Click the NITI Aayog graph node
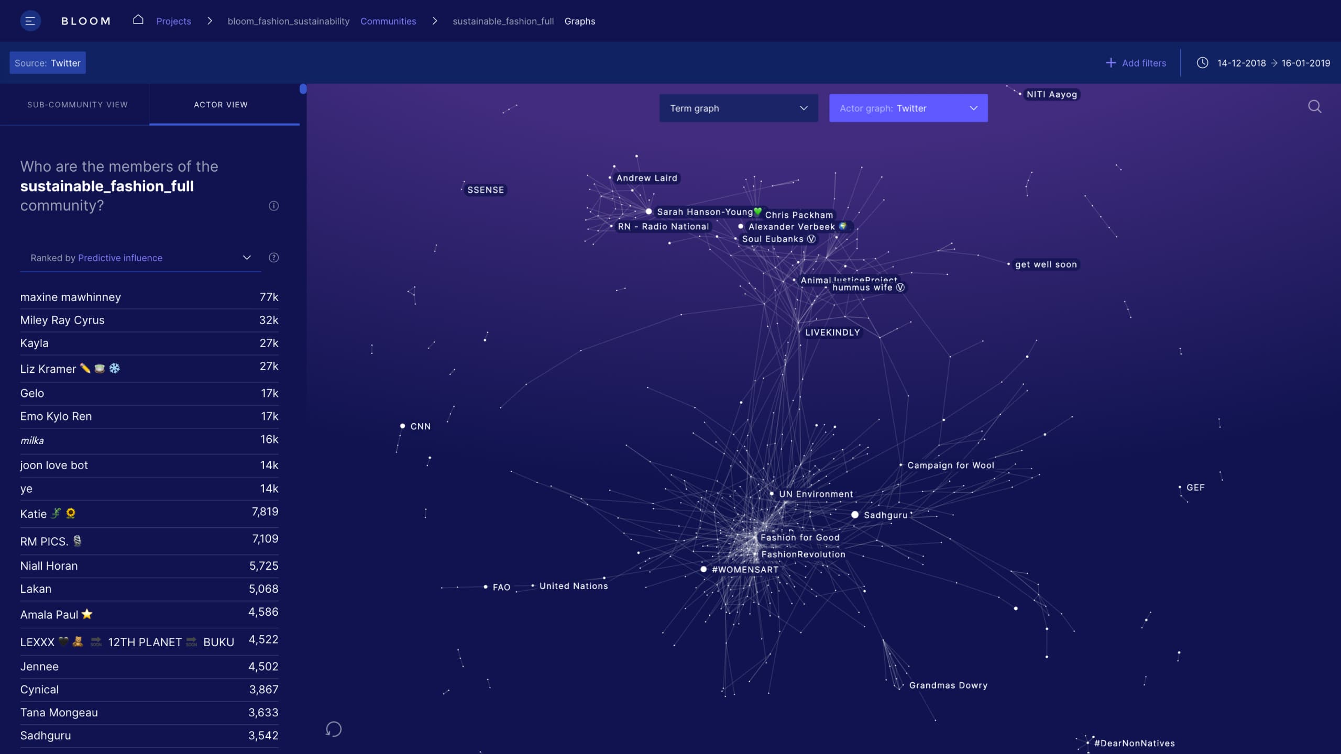1341x754 pixels. point(1020,94)
